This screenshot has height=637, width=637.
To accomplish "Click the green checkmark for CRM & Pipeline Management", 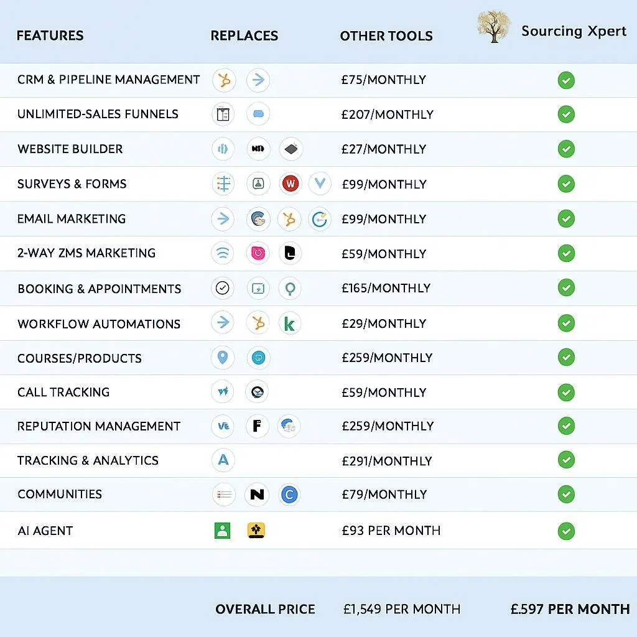I will click(x=566, y=80).
